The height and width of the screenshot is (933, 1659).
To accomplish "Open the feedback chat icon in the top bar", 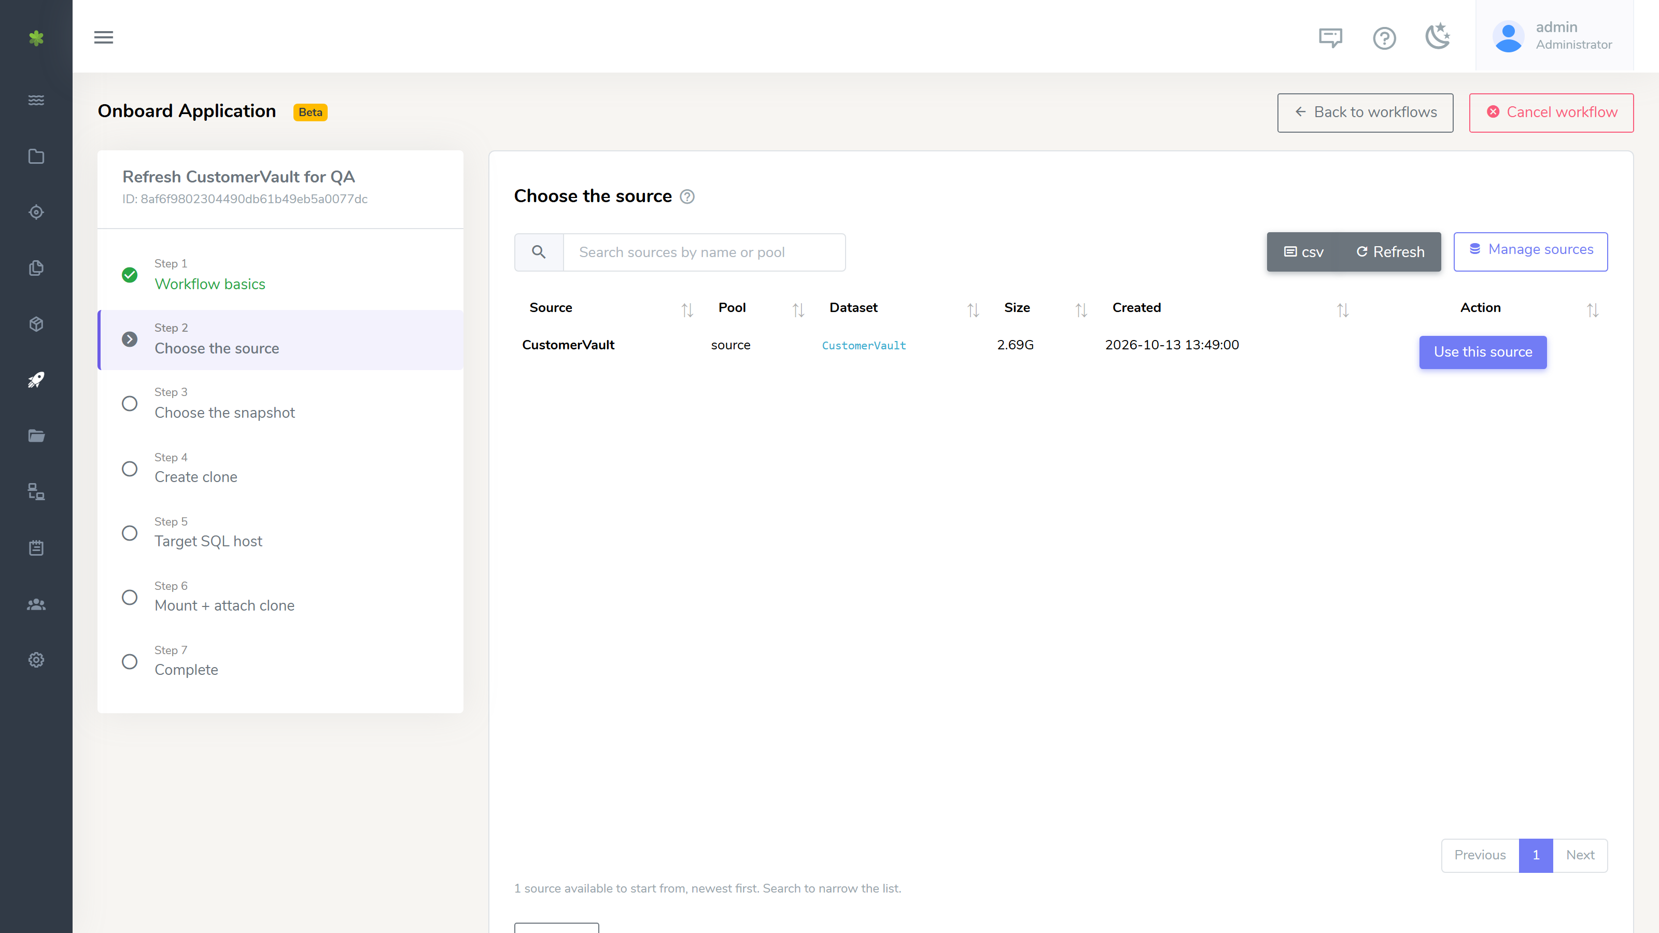I will click(x=1330, y=38).
